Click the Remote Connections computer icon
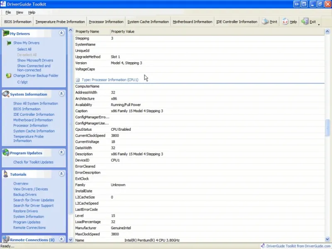 6,239
